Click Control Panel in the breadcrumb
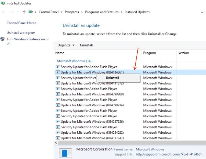The image size is (206, 159). (49, 12)
